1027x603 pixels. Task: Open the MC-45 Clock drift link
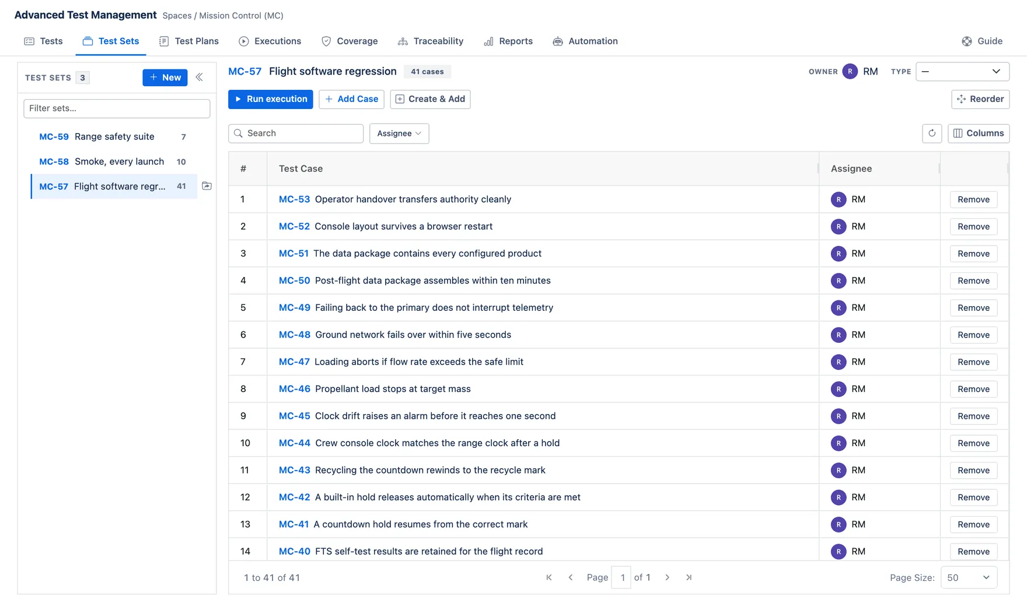(x=295, y=416)
